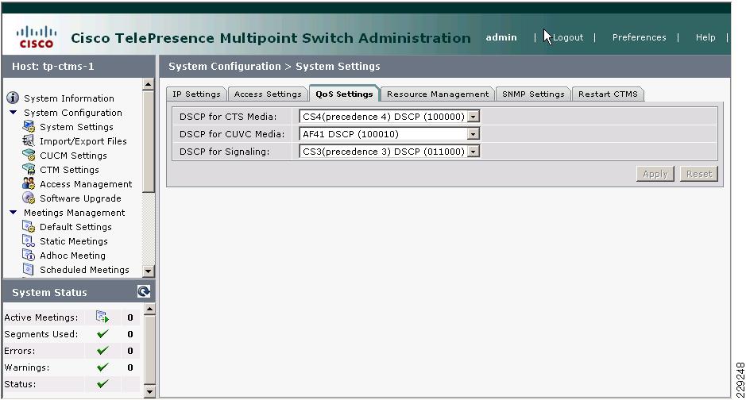Open Access Management in the tree

[86, 184]
